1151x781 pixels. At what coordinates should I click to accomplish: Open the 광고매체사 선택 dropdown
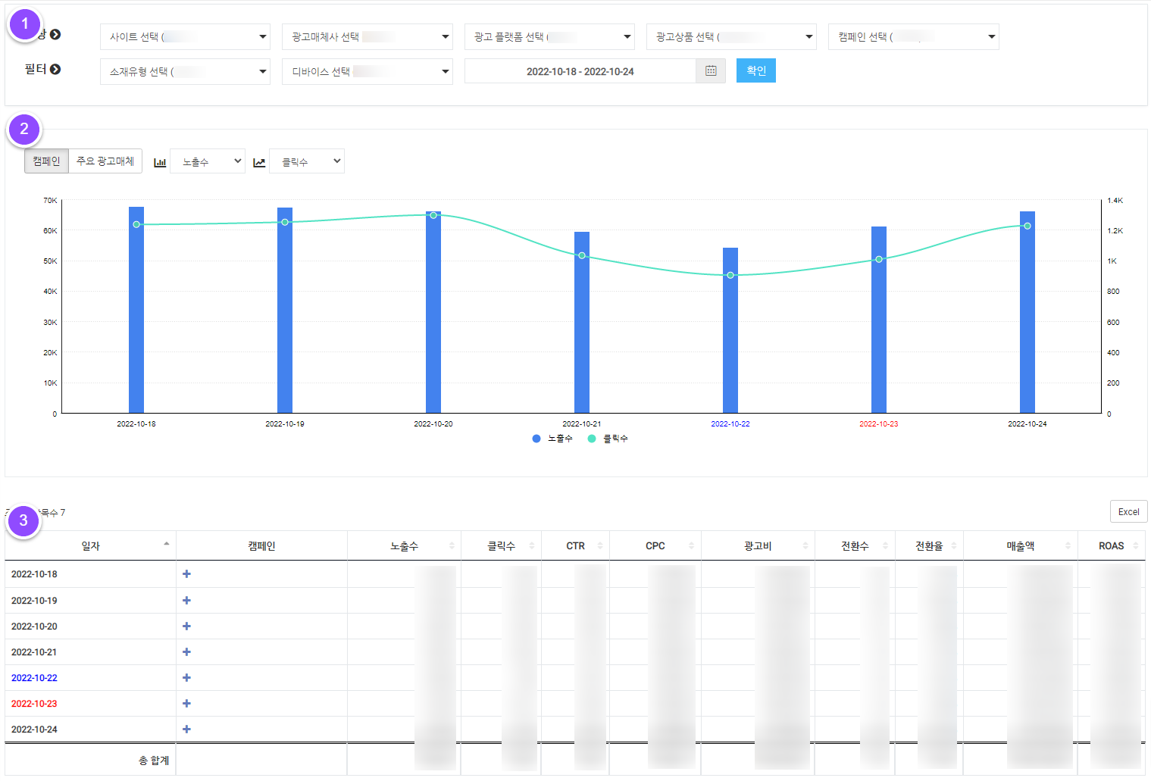point(367,37)
